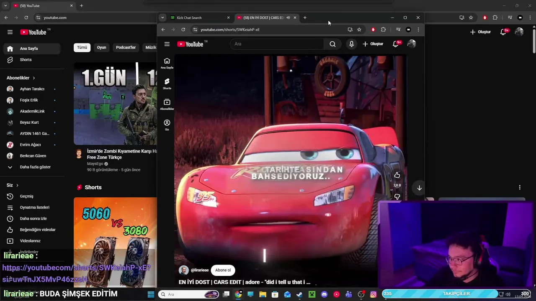Expand Siz section chevron
The image size is (536, 301).
tap(17, 185)
